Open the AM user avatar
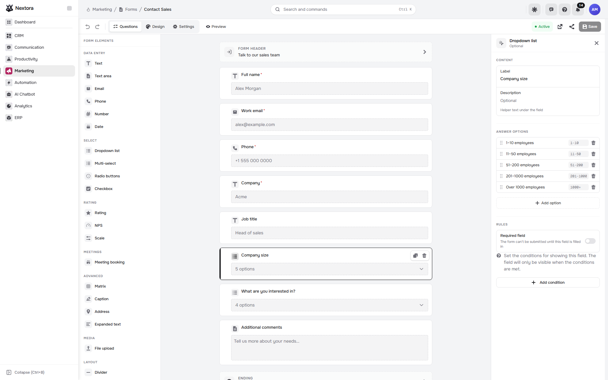 tap(595, 9)
